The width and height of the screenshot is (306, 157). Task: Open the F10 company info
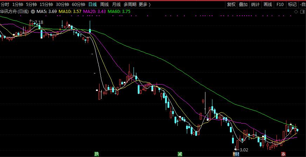[x=280, y=5]
